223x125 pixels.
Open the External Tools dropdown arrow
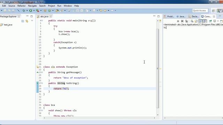pos(41,10)
